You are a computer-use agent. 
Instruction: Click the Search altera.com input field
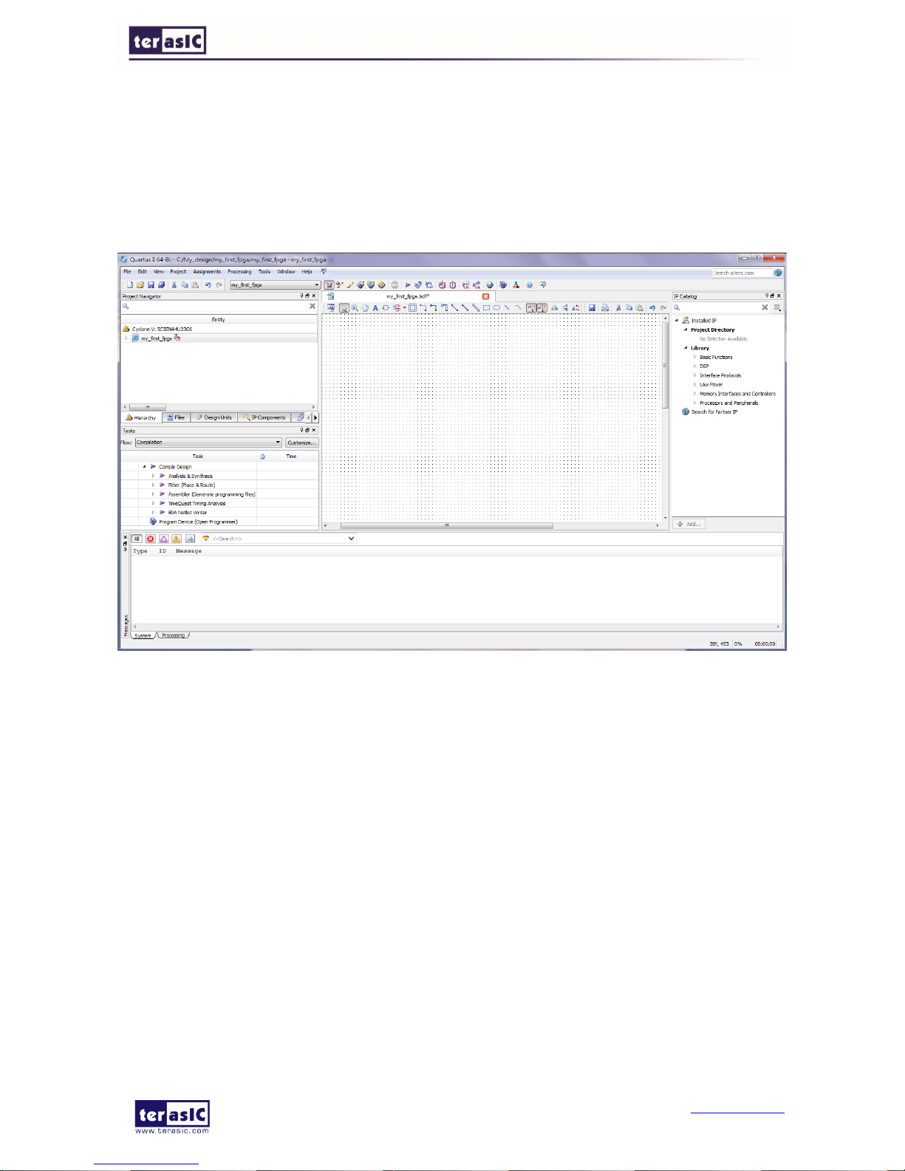click(742, 273)
